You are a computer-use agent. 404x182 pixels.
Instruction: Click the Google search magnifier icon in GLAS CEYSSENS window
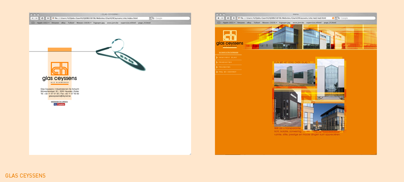pyautogui.click(x=153, y=18)
